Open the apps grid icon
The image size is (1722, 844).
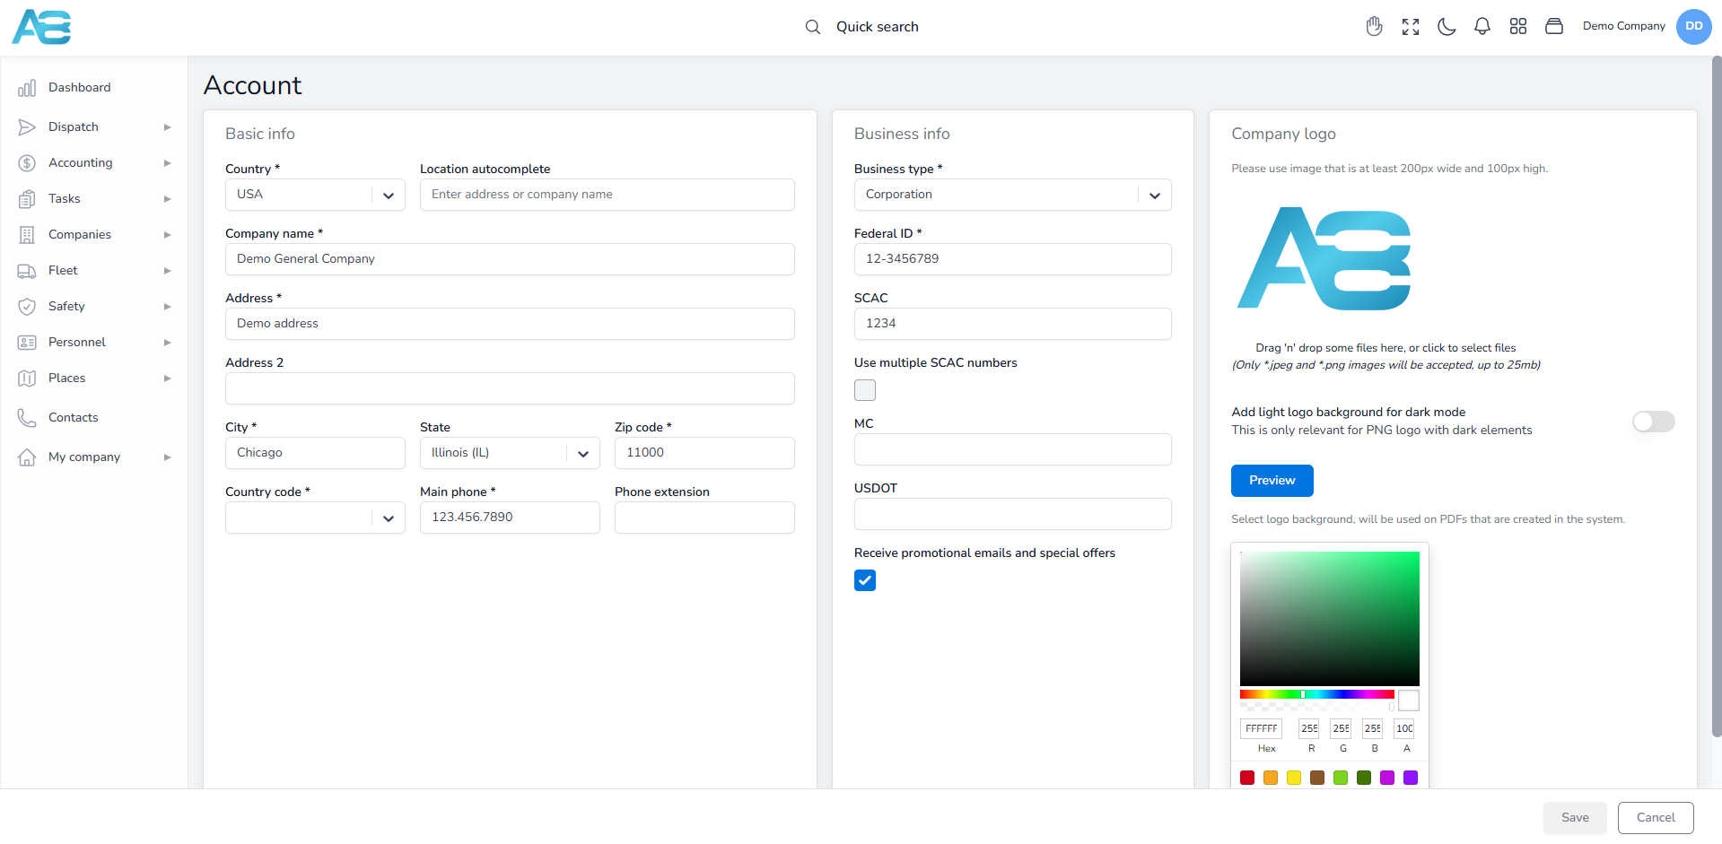[x=1518, y=26]
